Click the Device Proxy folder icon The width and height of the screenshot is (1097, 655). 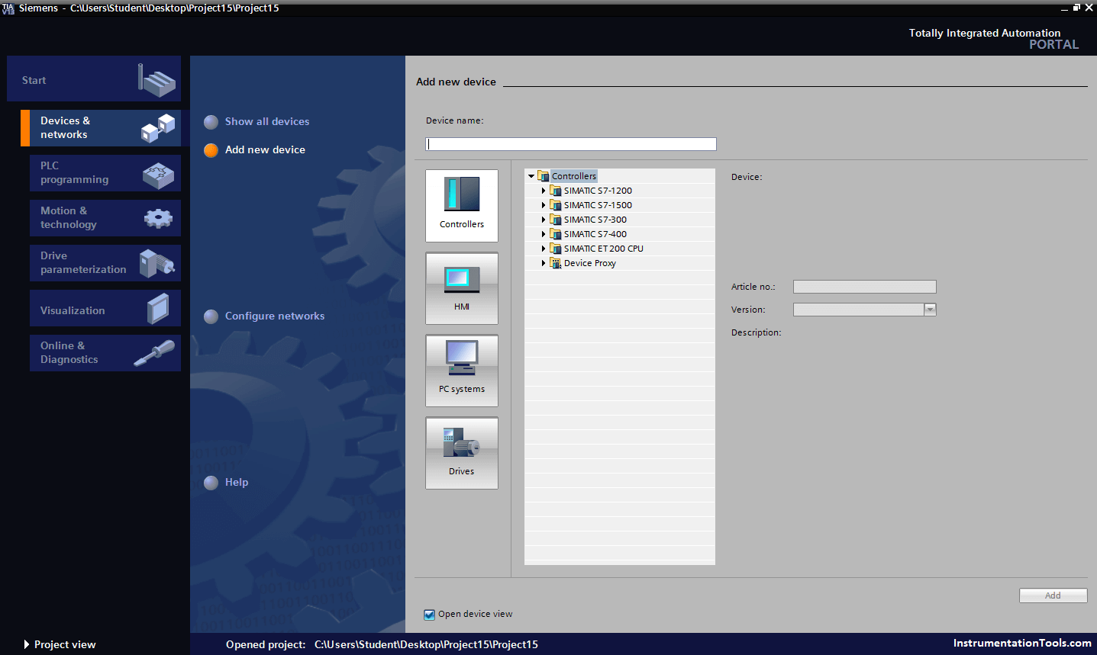(556, 263)
